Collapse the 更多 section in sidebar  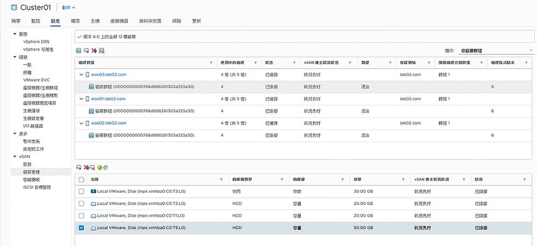(14, 134)
